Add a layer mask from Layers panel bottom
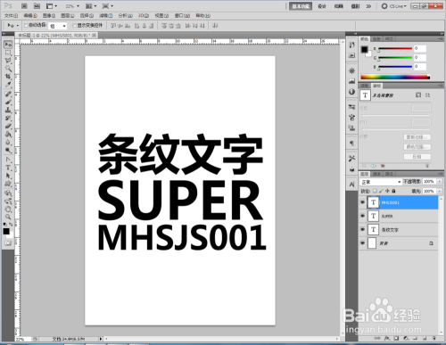Viewport: 446px width, 345px height. pos(396,338)
